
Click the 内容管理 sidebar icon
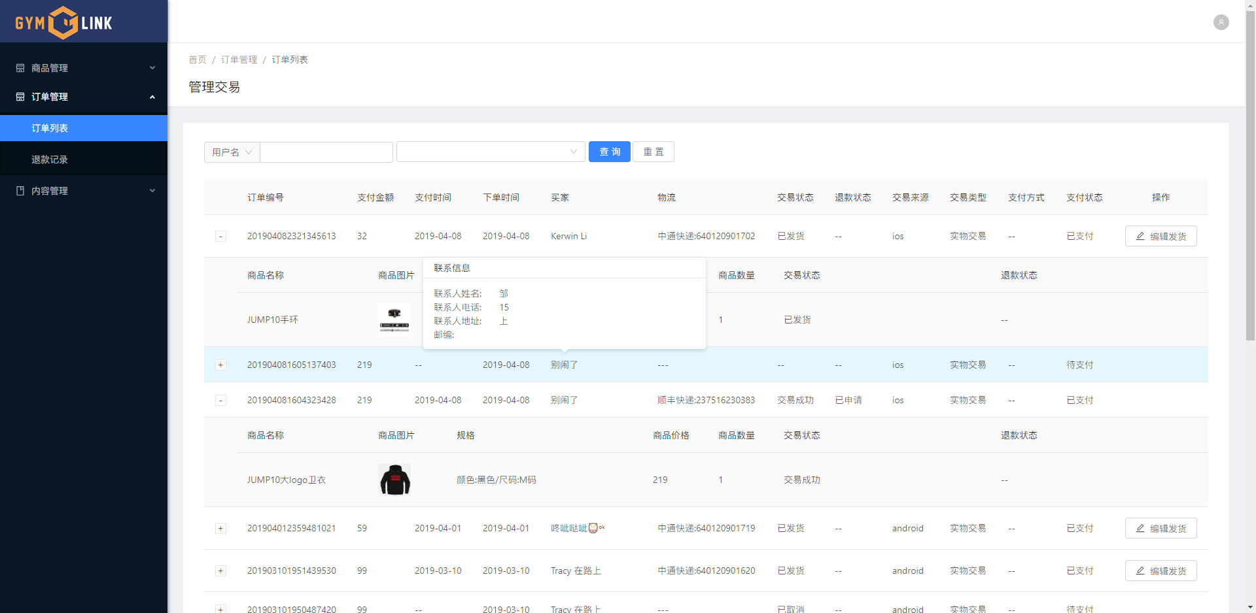20,191
